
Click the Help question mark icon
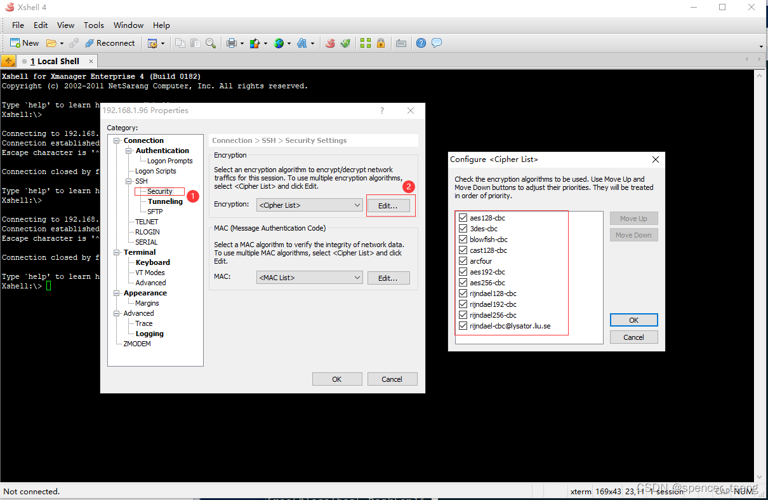point(421,43)
